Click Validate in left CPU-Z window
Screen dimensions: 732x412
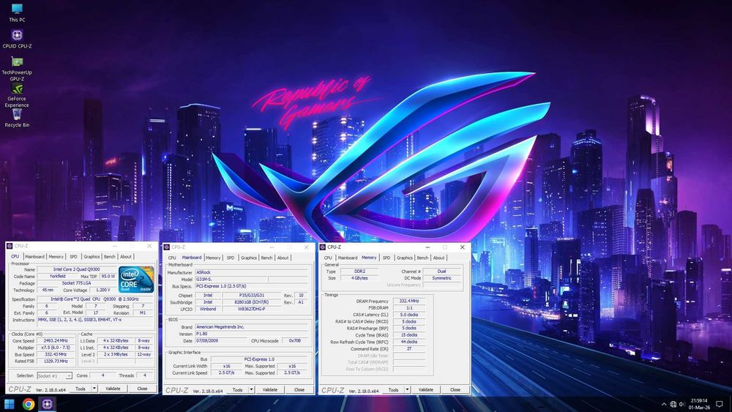coord(113,389)
